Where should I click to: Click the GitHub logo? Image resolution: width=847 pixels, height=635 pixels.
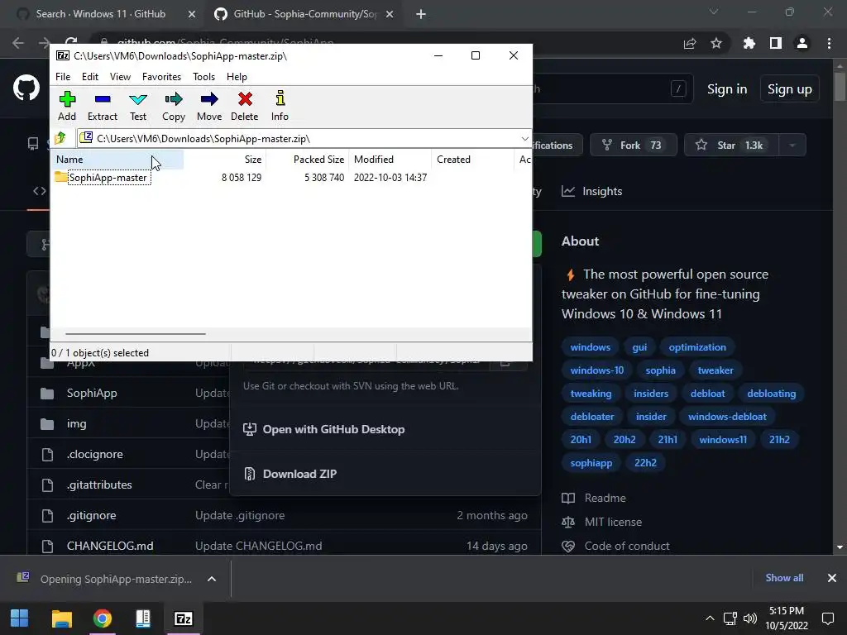point(26,88)
